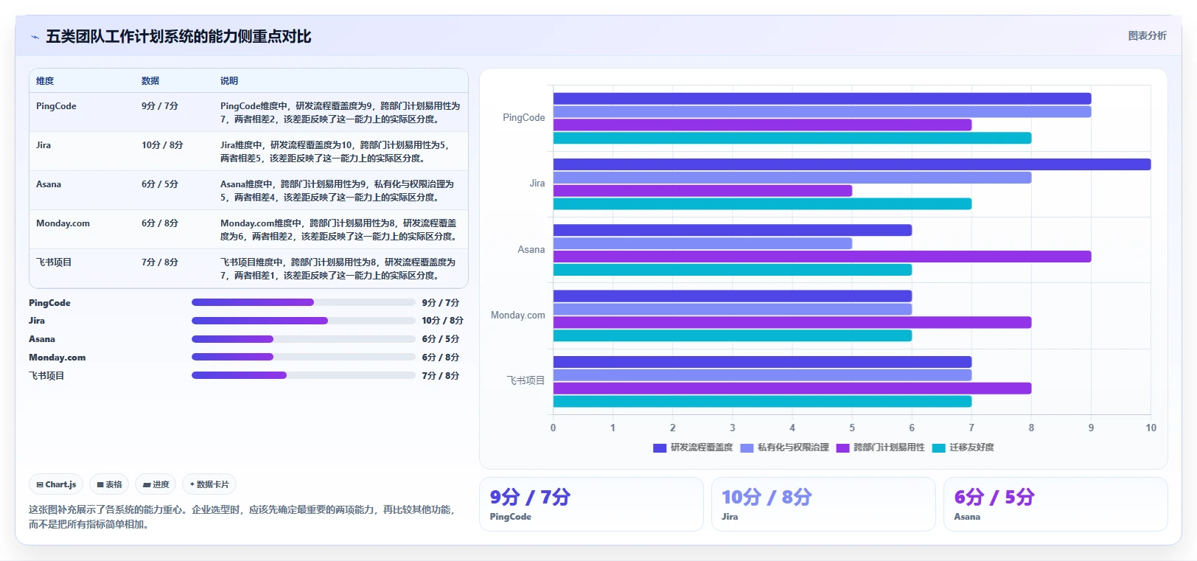
Task: Click the description starting PingCode维度中
Action: click(340, 113)
